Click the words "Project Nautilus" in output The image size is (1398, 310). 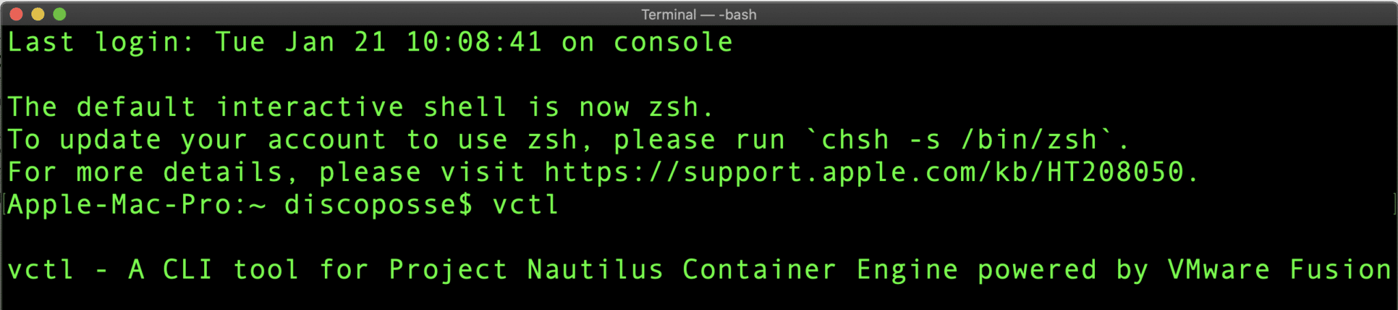click(526, 270)
